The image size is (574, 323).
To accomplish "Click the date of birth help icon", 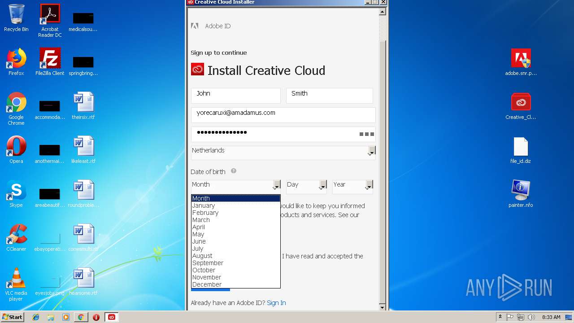I will tap(234, 171).
